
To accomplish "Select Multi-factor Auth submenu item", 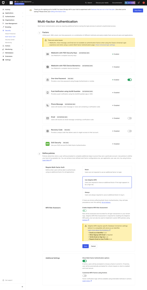I will (x=10, y=37).
